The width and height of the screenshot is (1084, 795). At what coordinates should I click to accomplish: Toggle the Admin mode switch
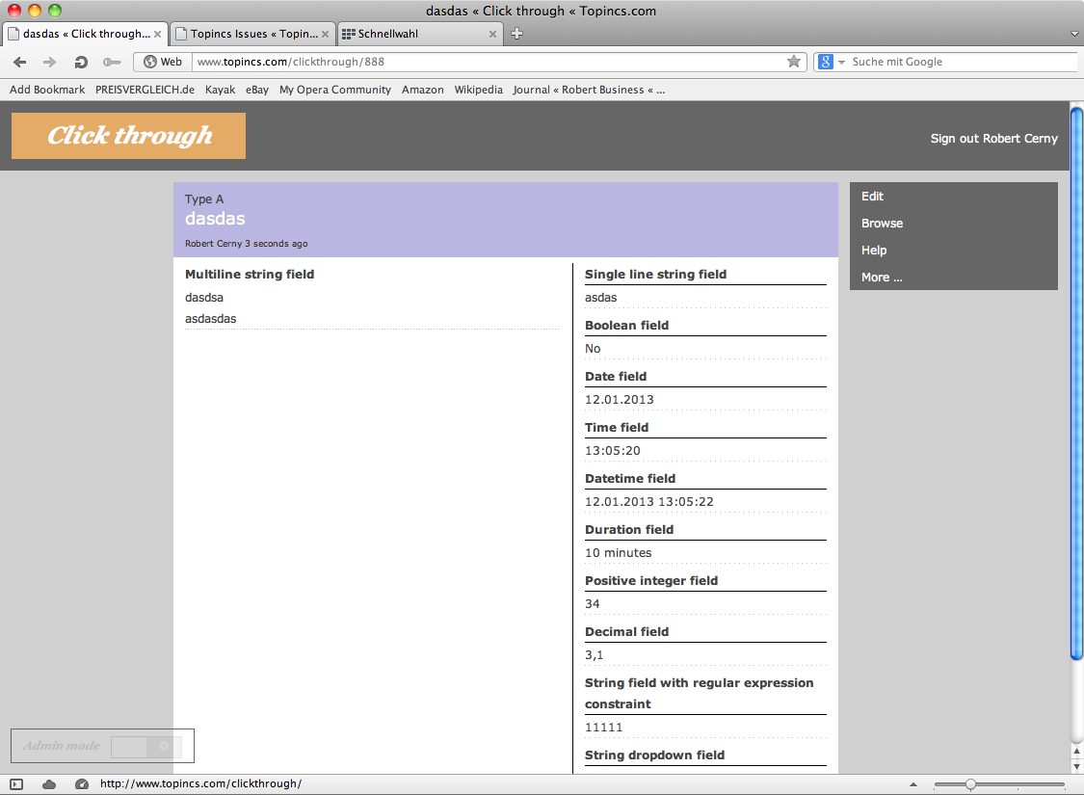(x=145, y=746)
